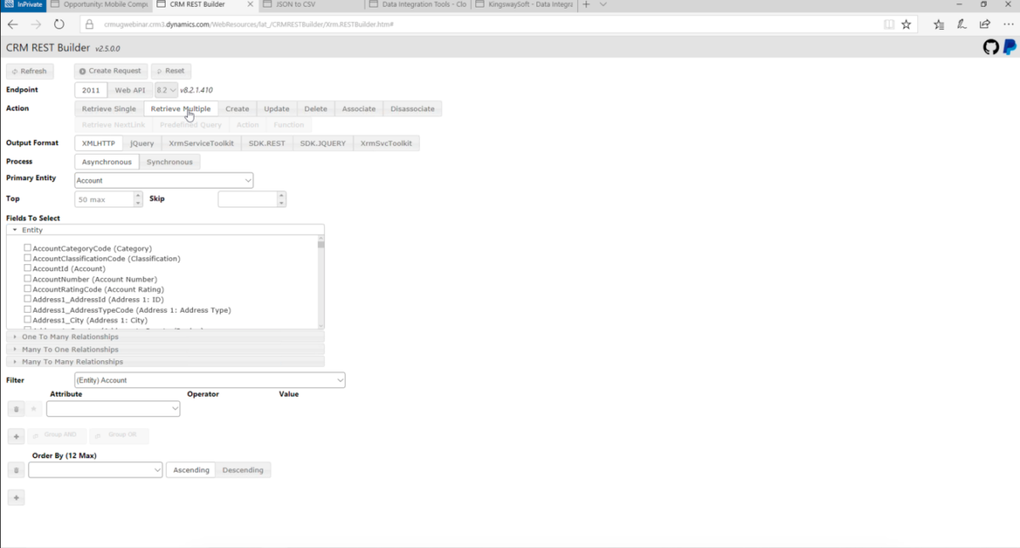Select jQuery output format
The height and width of the screenshot is (548, 1020).
point(142,144)
